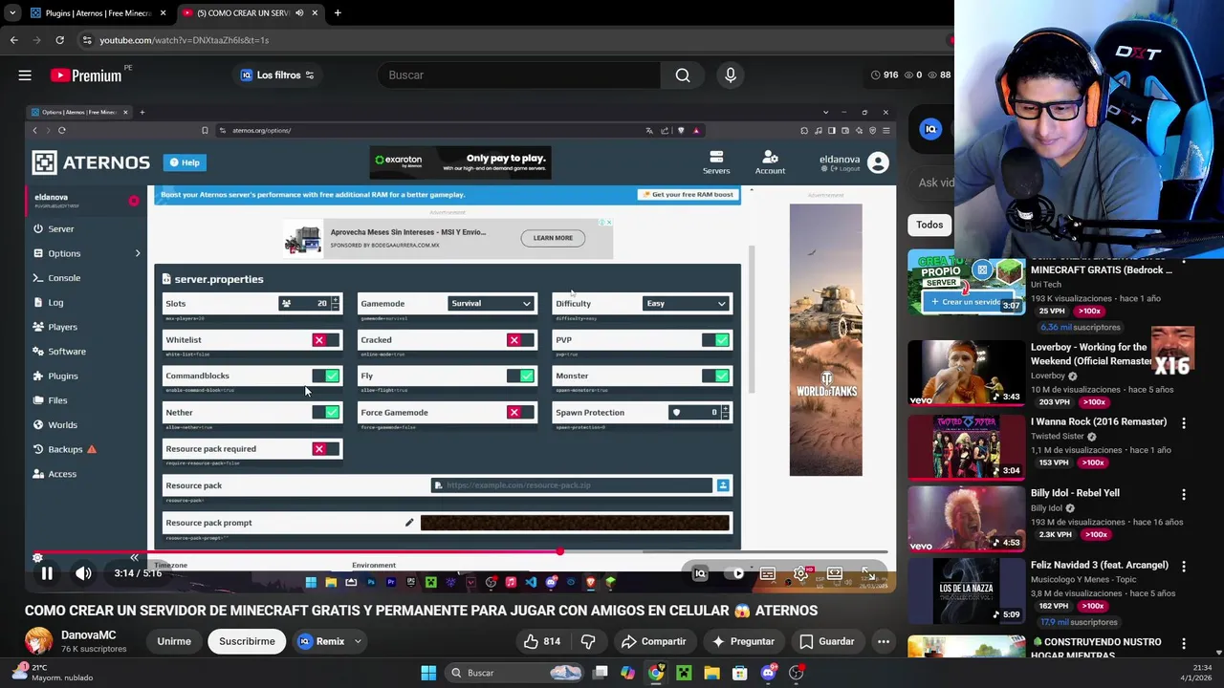Click the Preguntar button
Viewport: 1224px width, 688px height.
coord(743,641)
